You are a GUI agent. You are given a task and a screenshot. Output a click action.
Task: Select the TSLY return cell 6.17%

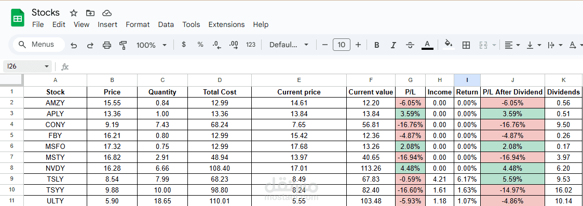click(x=467, y=179)
